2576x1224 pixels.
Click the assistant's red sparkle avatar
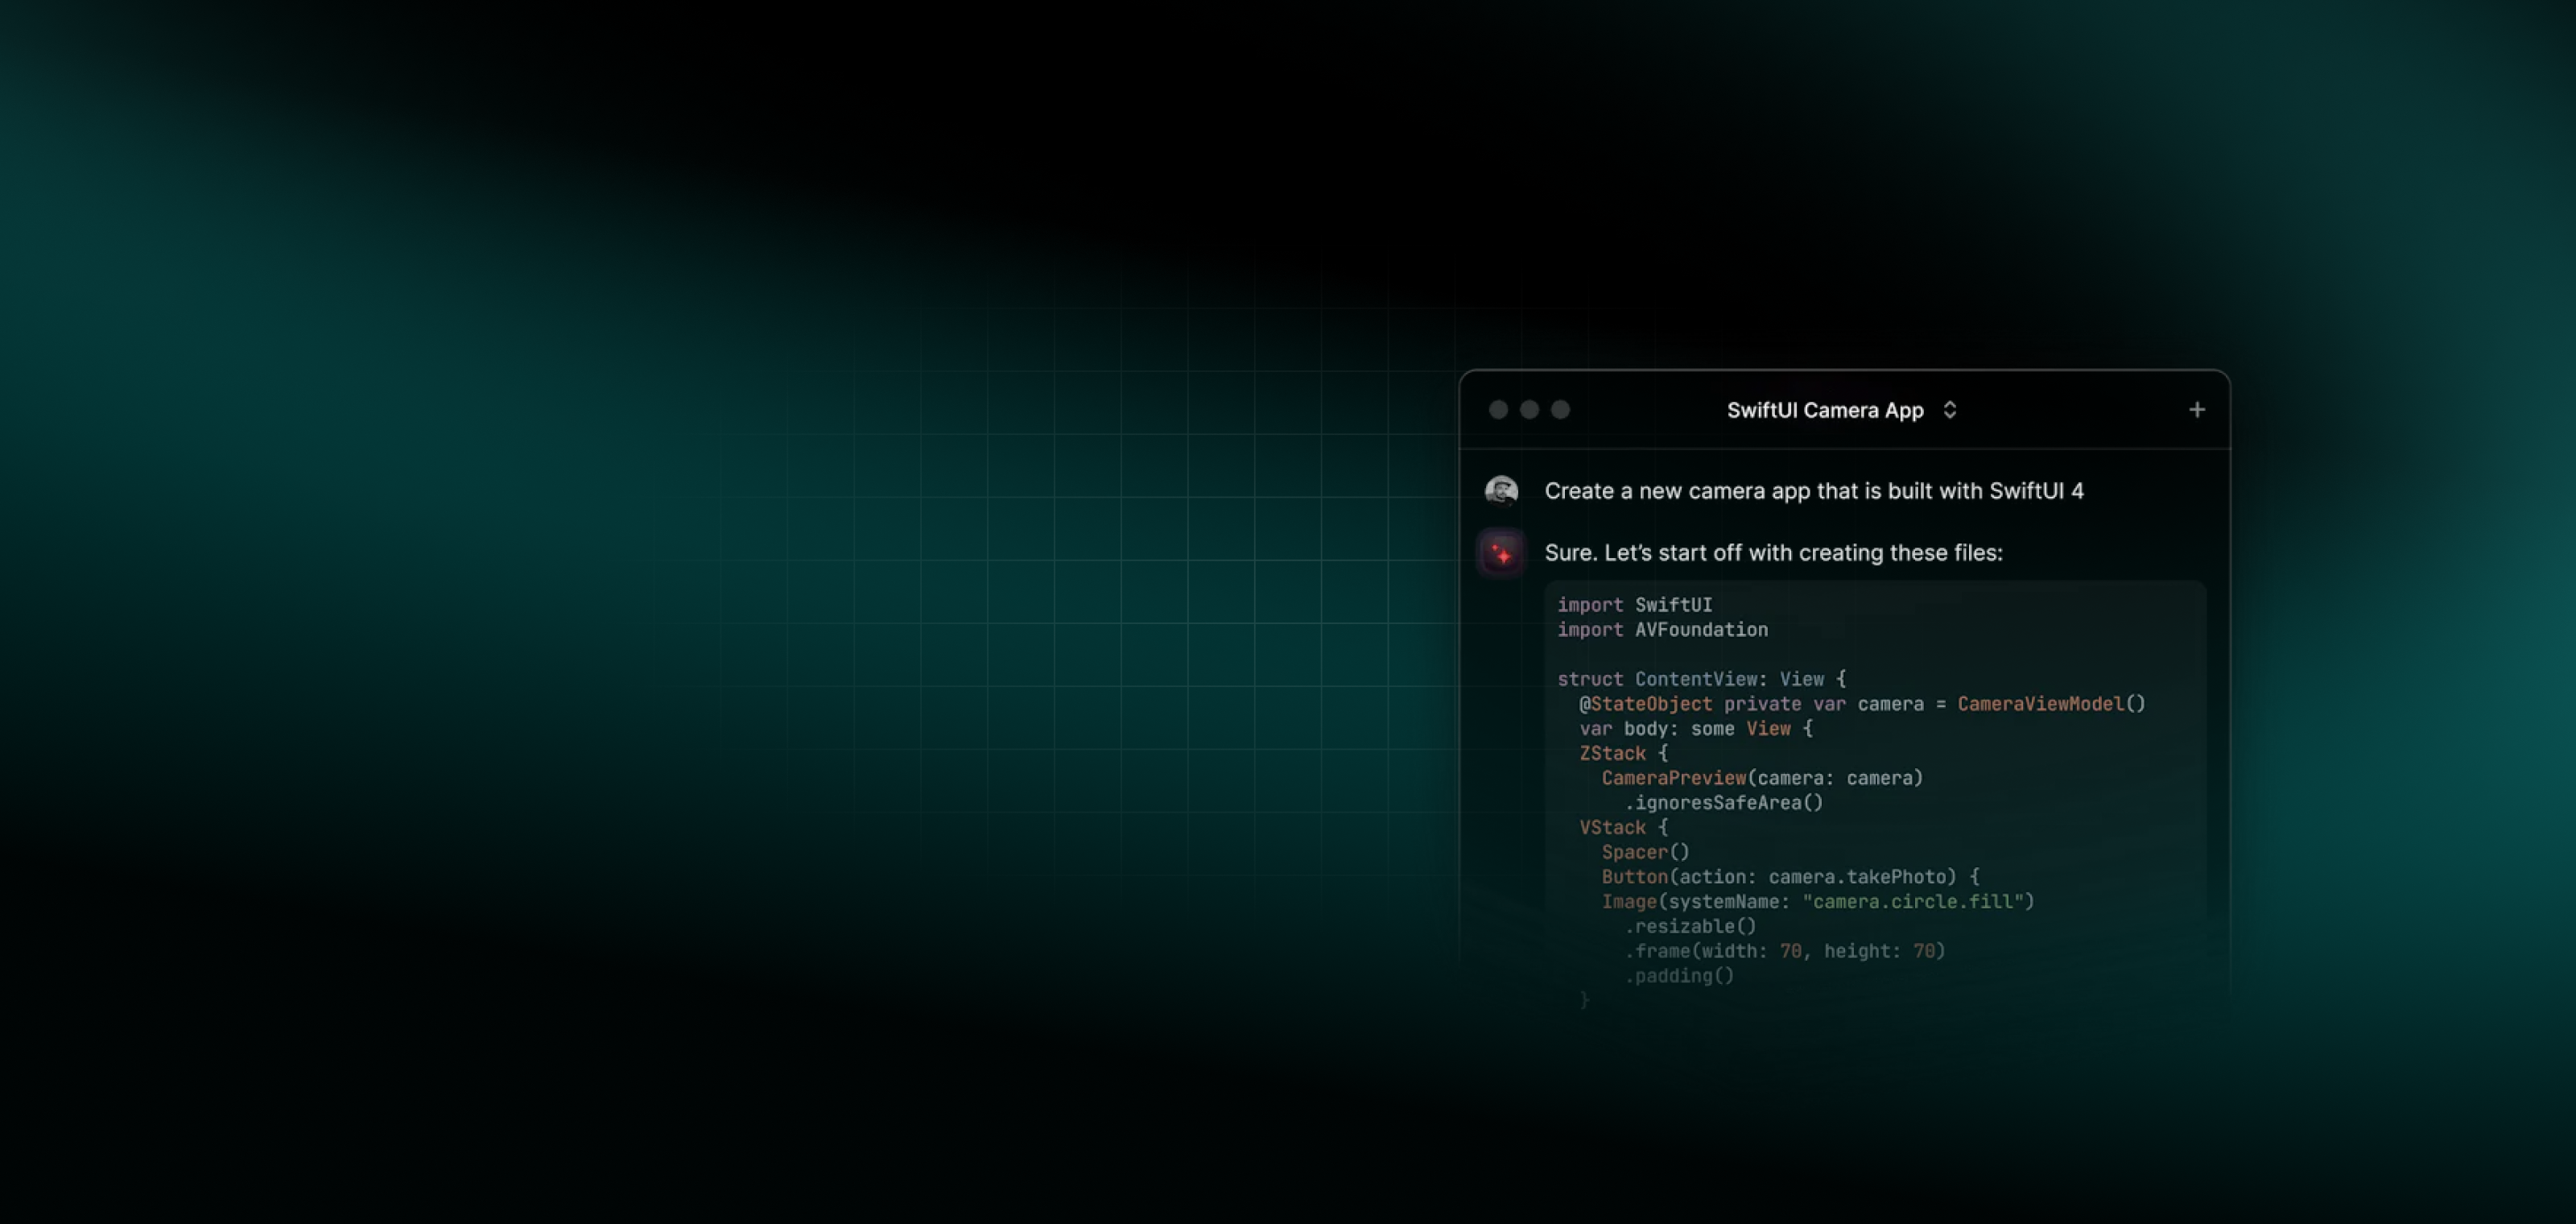coord(1501,553)
